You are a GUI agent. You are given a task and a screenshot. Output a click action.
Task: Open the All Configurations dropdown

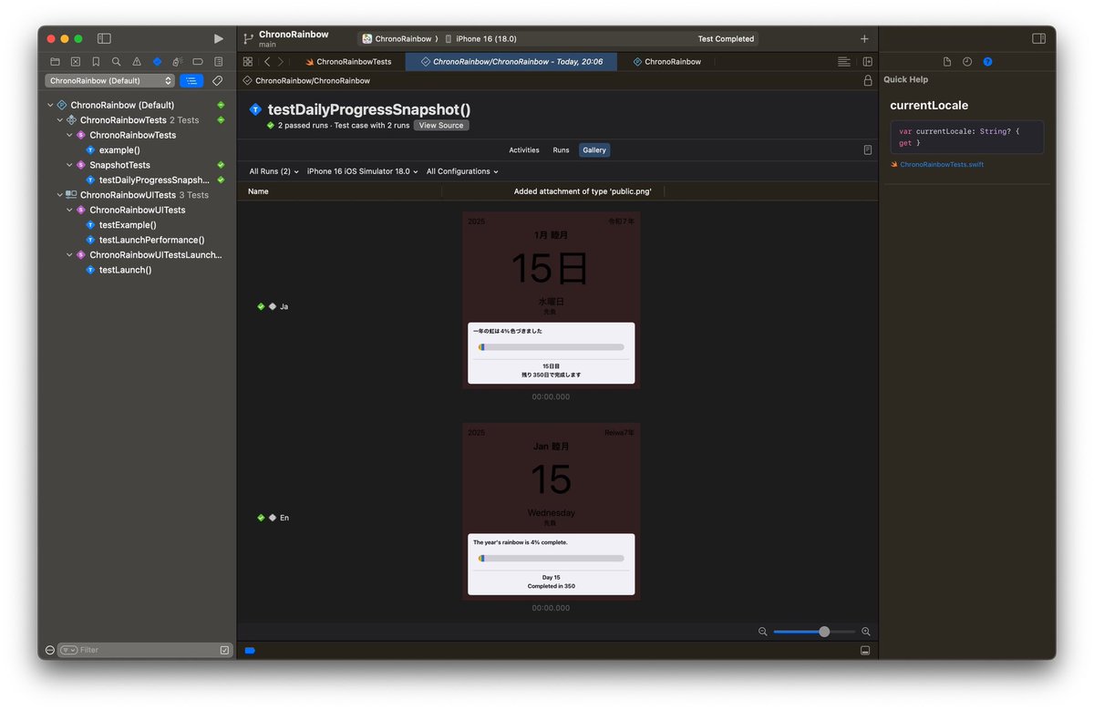[x=462, y=171]
